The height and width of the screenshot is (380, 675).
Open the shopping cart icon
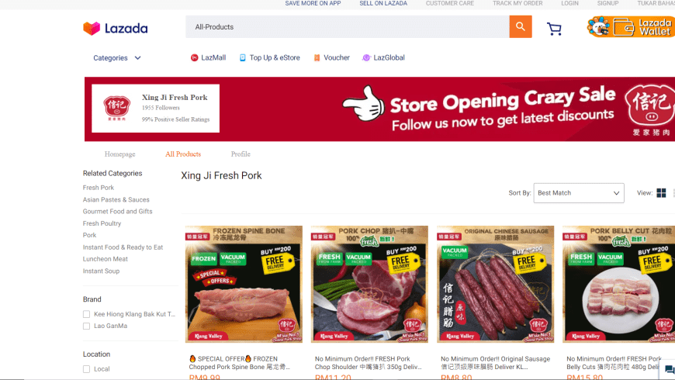click(554, 29)
